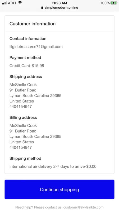Tap the battery charging icon
The image size is (119, 212).
pyautogui.click(x=114, y=3)
